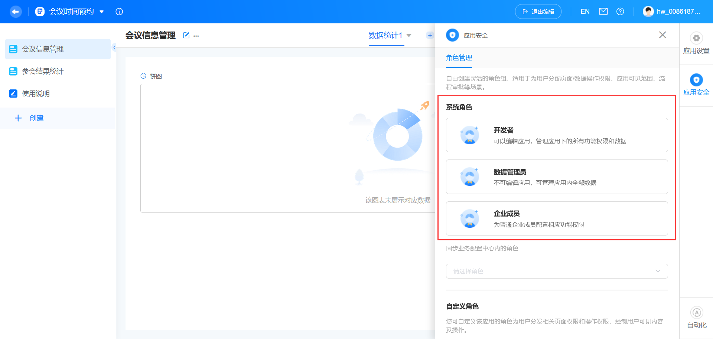Image resolution: width=713 pixels, height=339 pixels.
Task: Click the pencil icon to rename 会议信息管理
Action: click(x=186, y=35)
